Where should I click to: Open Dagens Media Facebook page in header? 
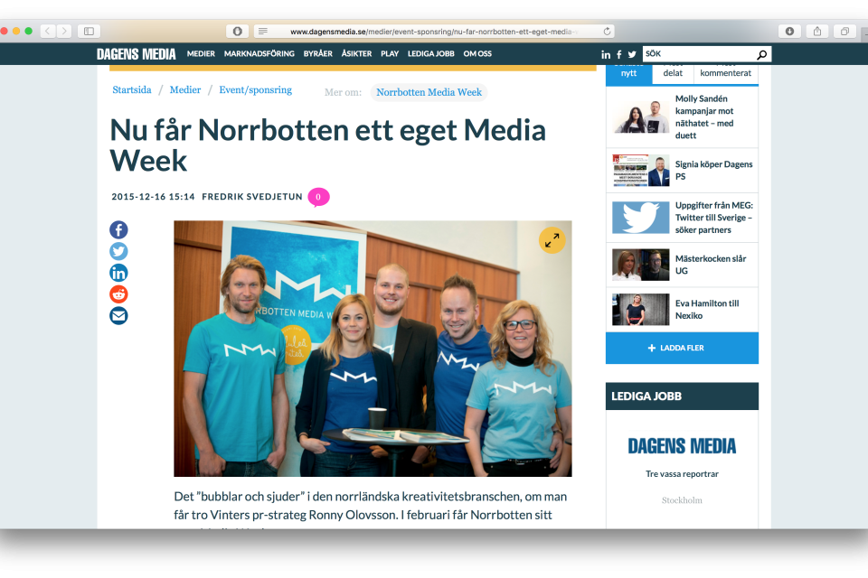tap(618, 54)
